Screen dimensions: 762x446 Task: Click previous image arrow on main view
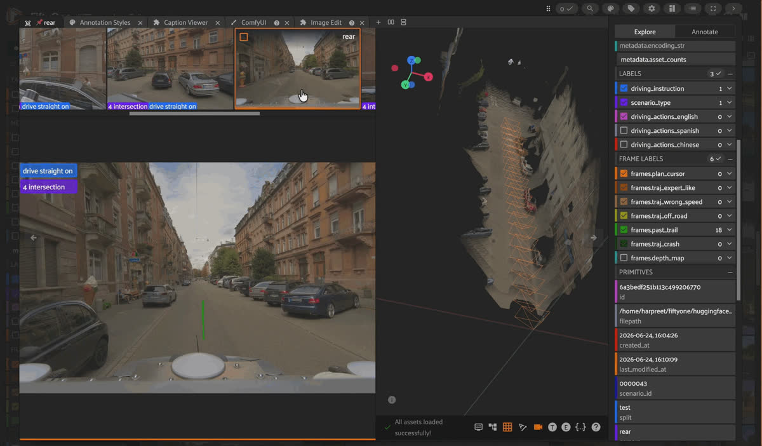pos(33,238)
